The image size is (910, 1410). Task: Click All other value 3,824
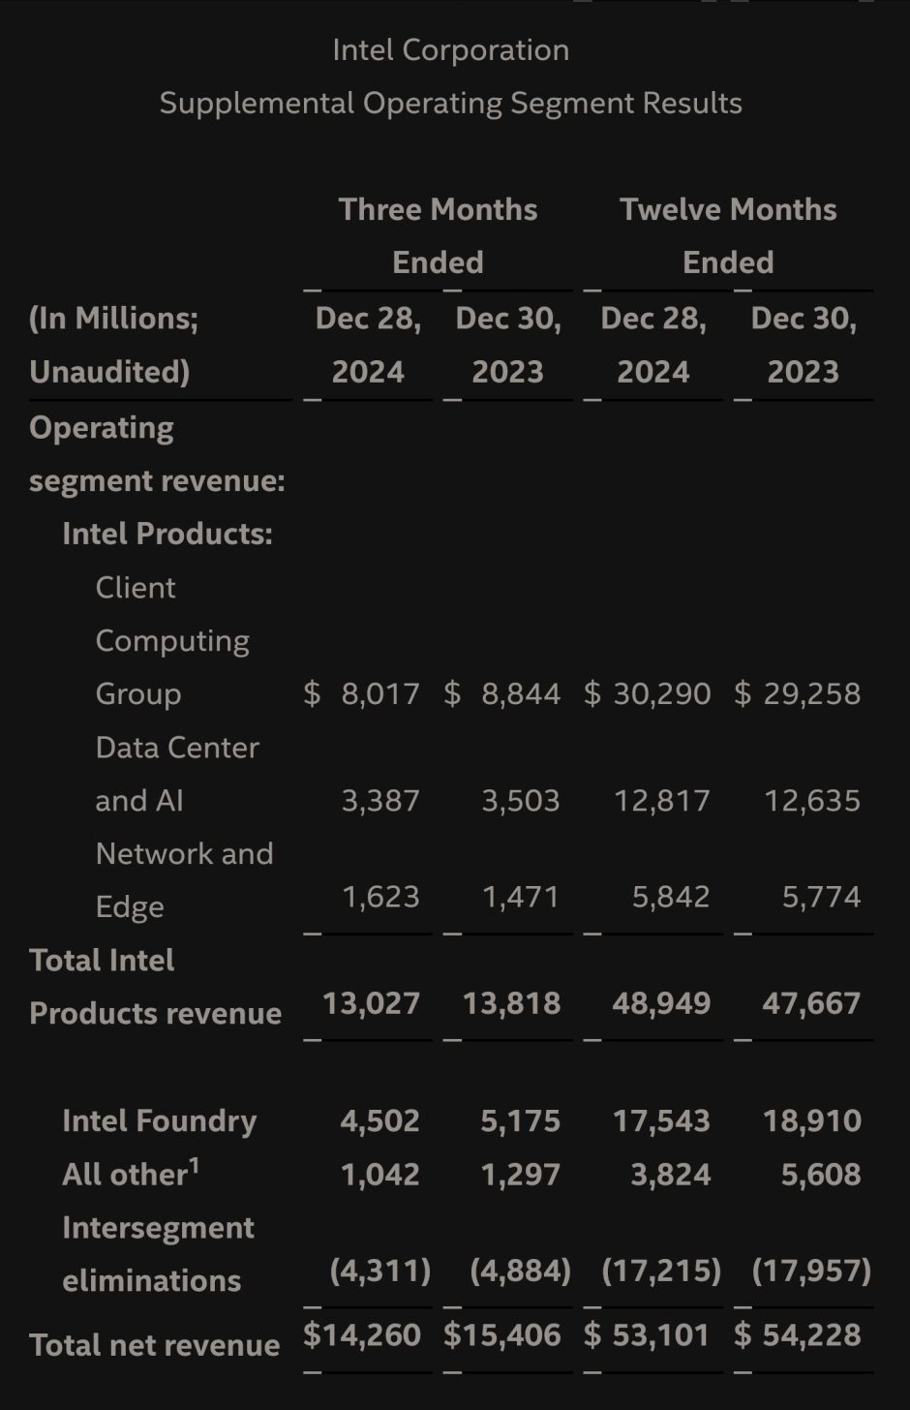[x=671, y=1174]
